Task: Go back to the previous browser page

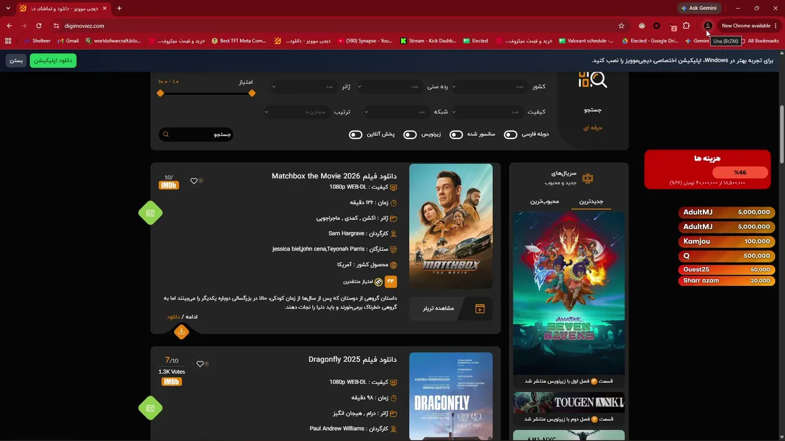Action: click(9, 26)
